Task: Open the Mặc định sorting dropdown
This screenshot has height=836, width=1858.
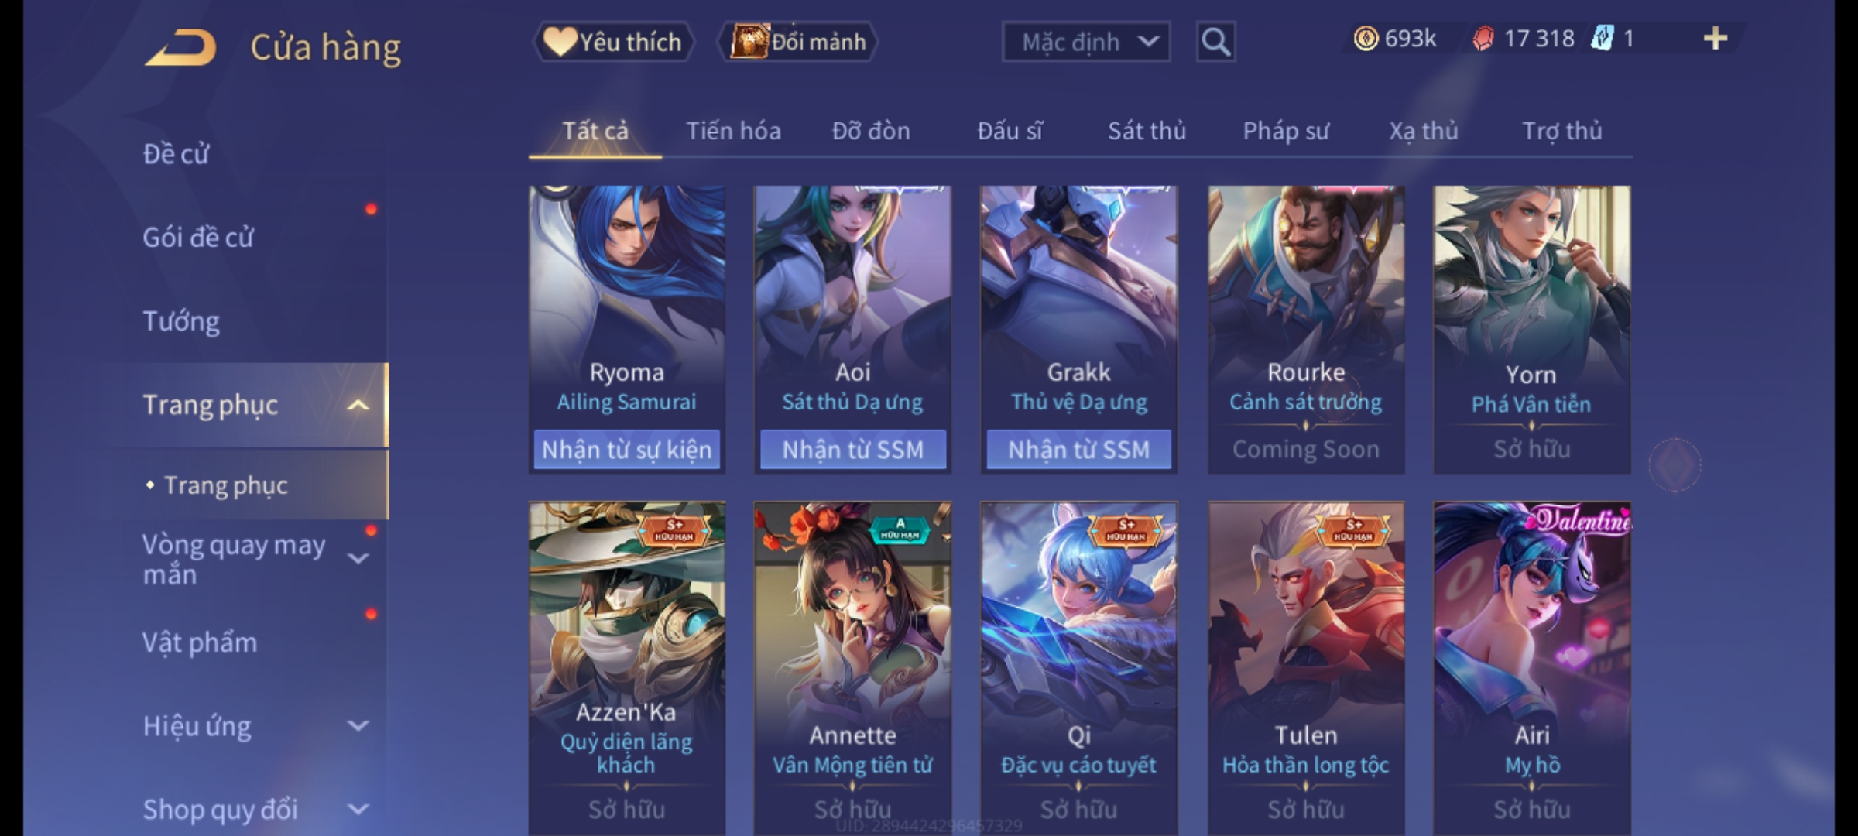Action: [x=1085, y=42]
